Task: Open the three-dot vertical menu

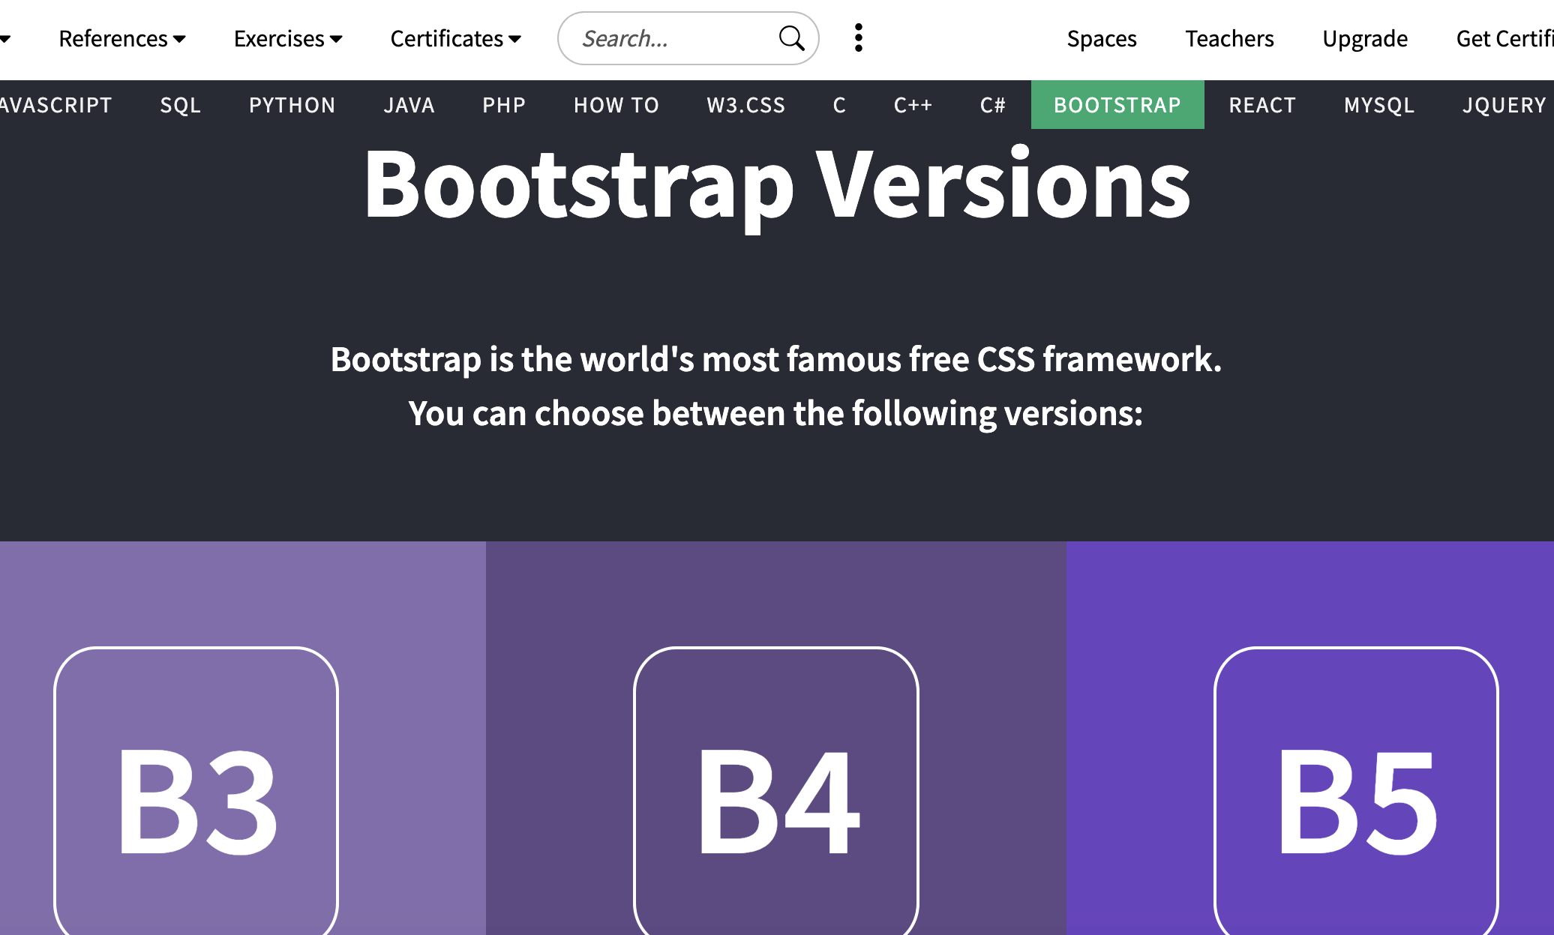Action: pos(859,38)
